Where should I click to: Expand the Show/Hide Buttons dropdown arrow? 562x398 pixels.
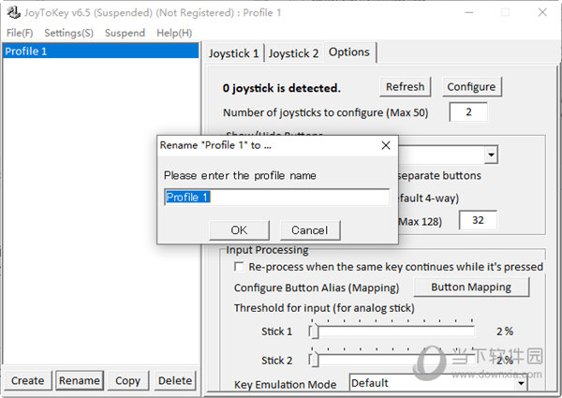pyautogui.click(x=491, y=155)
